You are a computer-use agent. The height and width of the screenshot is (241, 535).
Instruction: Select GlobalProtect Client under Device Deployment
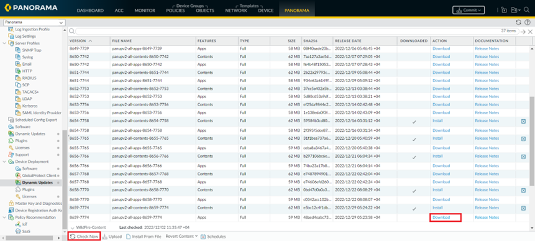pos(39,176)
